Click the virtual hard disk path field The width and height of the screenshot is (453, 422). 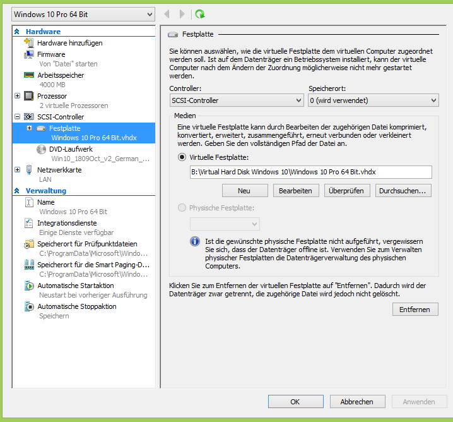(311, 172)
